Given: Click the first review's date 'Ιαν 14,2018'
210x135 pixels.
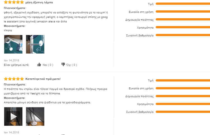Looking at the screenshot, I should [11, 60].
